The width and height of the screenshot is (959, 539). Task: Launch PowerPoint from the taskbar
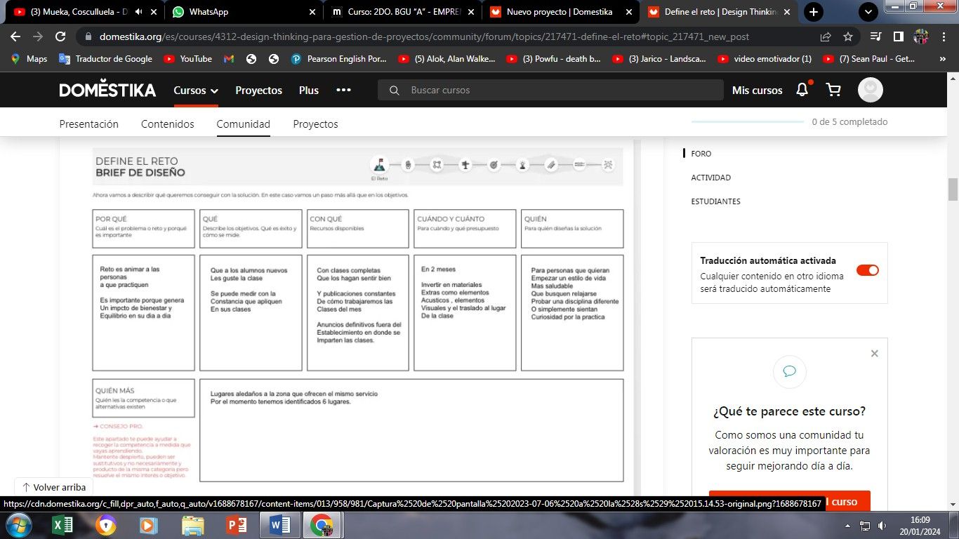(x=236, y=525)
